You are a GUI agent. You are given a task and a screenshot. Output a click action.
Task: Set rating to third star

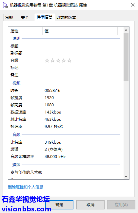click(x=58, y=61)
